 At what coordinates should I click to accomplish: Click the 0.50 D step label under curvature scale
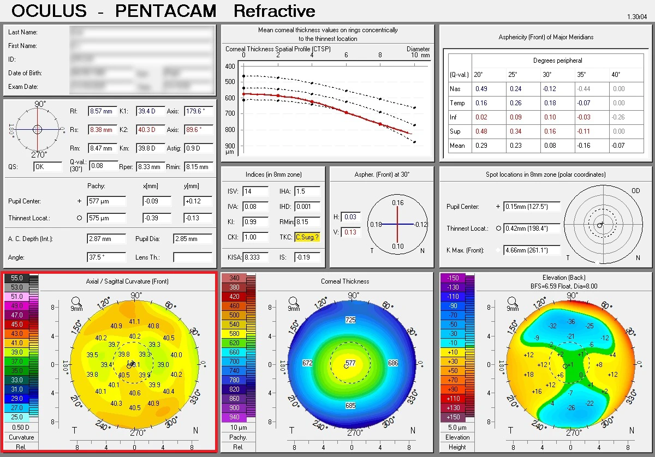(22, 427)
